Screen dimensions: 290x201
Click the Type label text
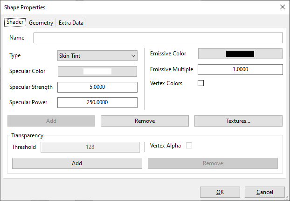15,55
